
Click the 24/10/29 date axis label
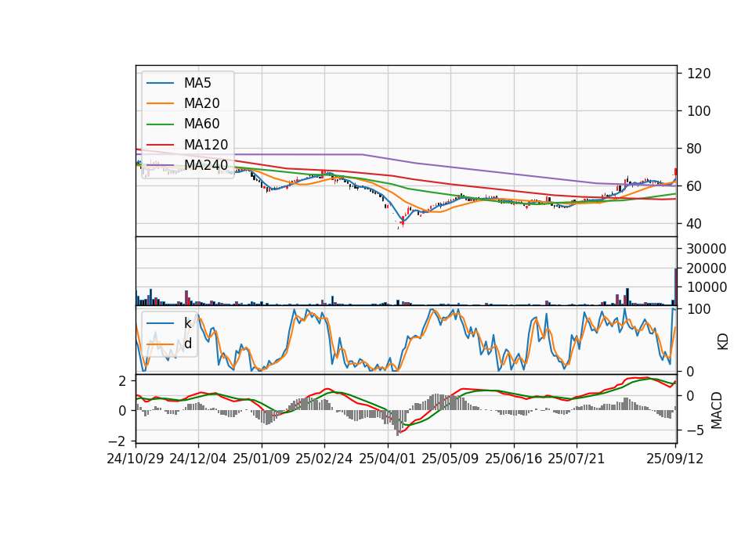(x=136, y=459)
